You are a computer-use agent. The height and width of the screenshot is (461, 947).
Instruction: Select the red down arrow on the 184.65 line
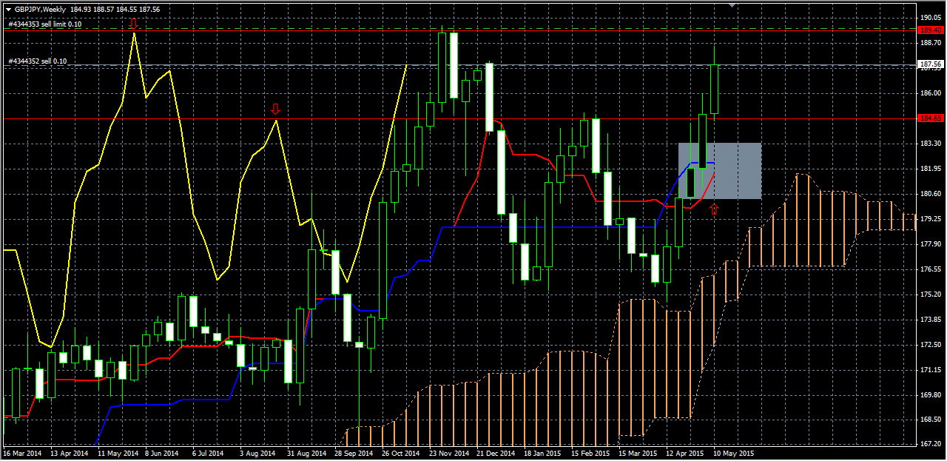point(276,110)
